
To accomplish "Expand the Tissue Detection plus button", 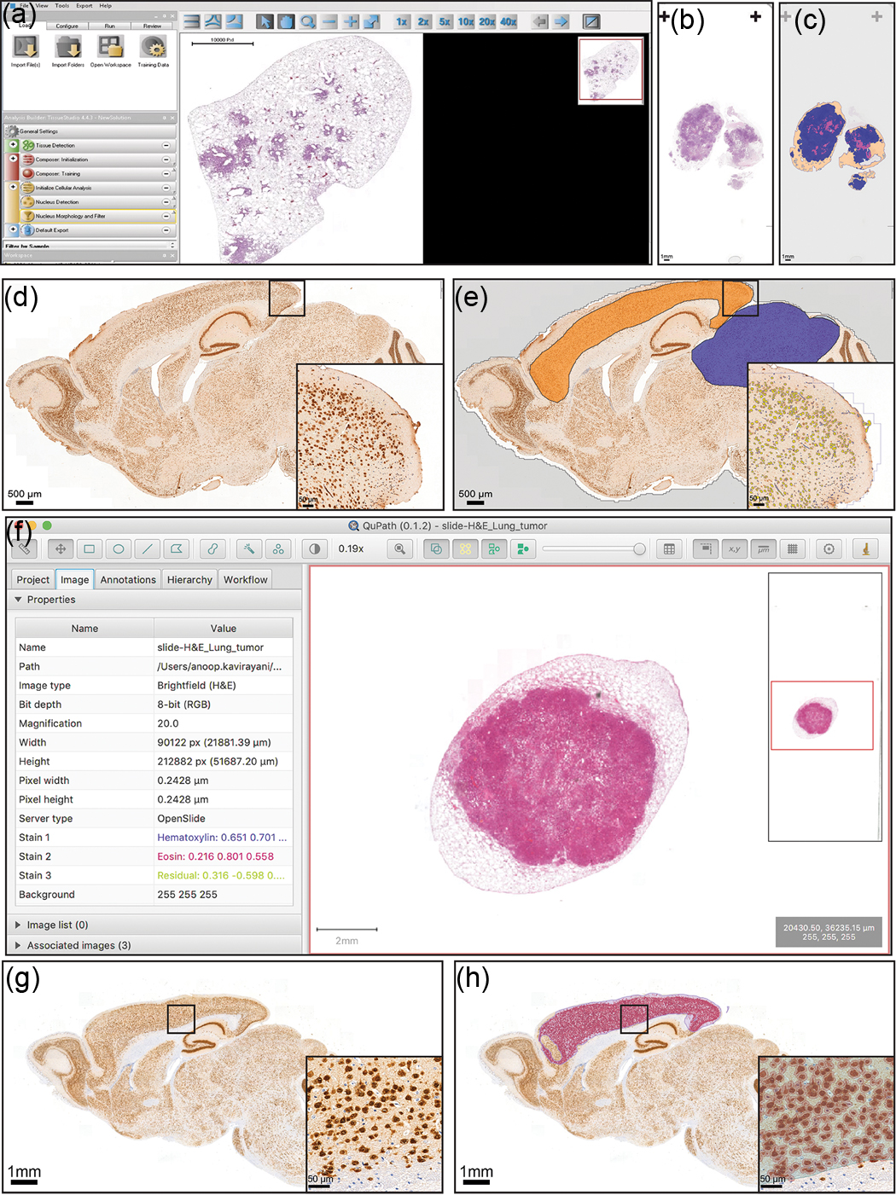I will click(x=13, y=145).
